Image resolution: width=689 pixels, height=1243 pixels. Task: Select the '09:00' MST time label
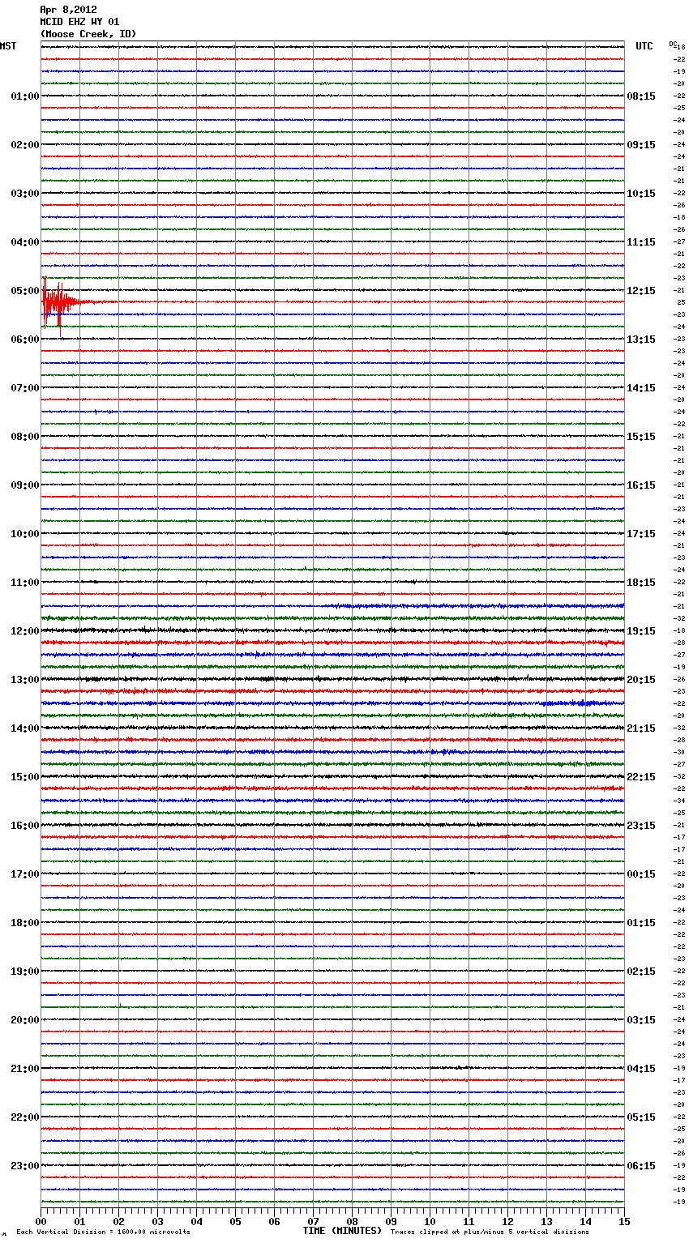pos(25,485)
